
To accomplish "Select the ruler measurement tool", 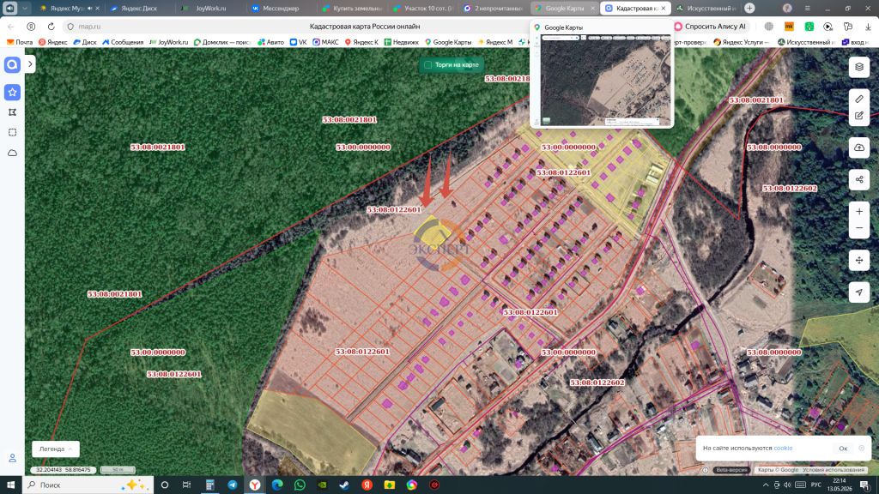I will [x=858, y=99].
